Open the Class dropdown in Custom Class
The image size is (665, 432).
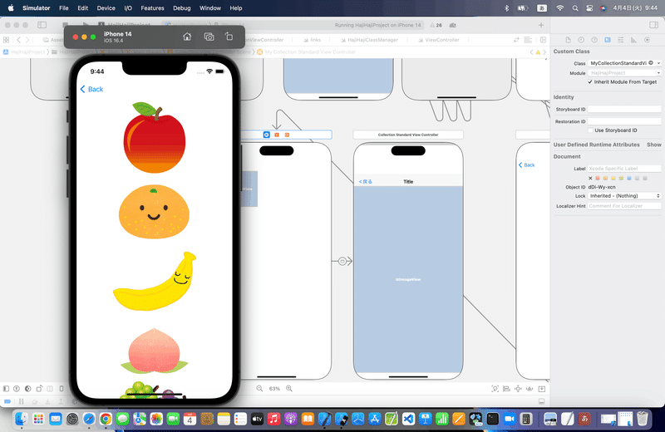pyautogui.click(x=658, y=63)
